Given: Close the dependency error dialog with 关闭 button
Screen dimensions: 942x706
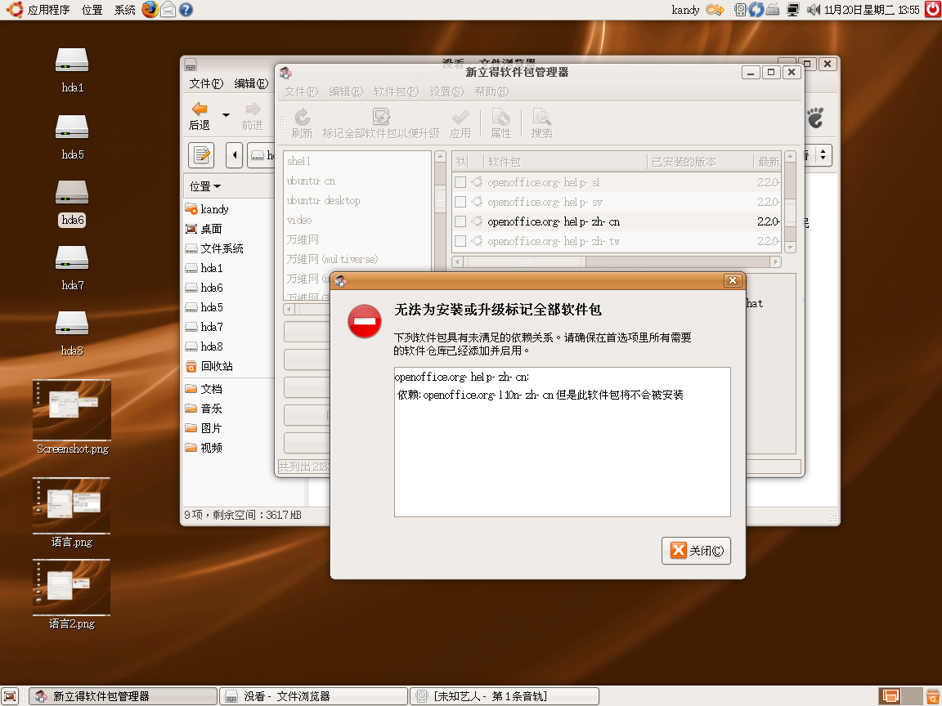Looking at the screenshot, I should pyautogui.click(x=696, y=551).
